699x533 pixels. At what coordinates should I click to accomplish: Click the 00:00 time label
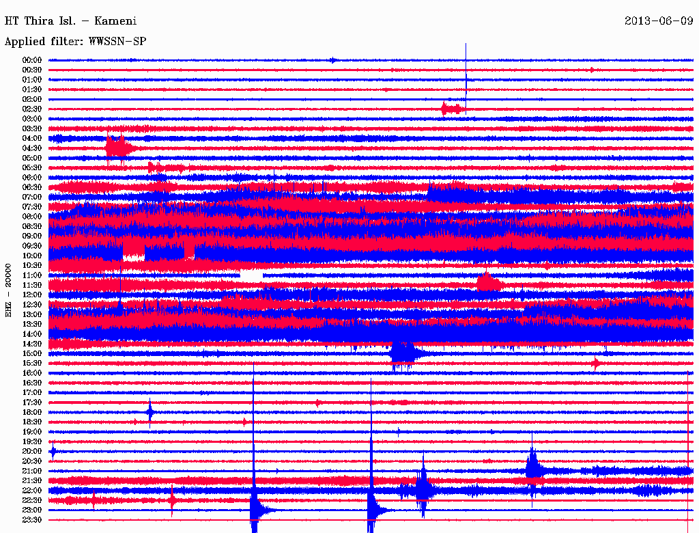pyautogui.click(x=32, y=60)
